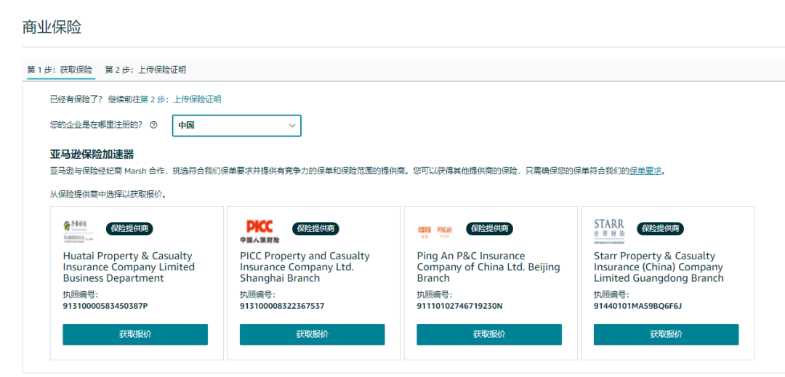Screen dimensions: 785x377
Task: Select license number 91440101MA59BQ6F6J
Action: click(x=638, y=306)
